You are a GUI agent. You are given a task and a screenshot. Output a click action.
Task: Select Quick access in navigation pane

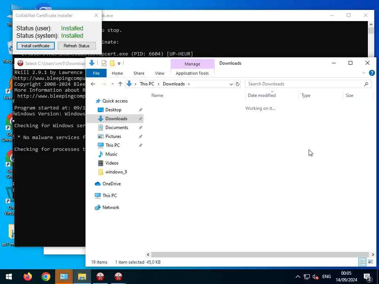pos(115,101)
